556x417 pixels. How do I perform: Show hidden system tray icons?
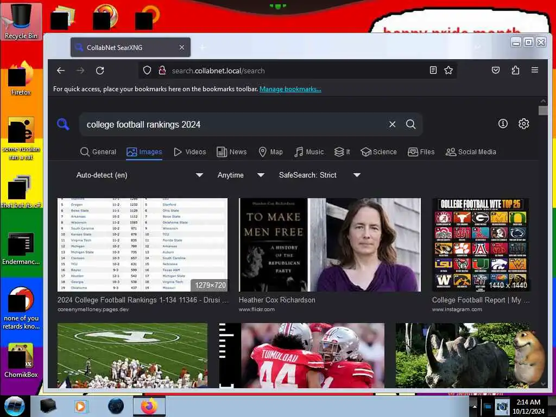[475, 406]
